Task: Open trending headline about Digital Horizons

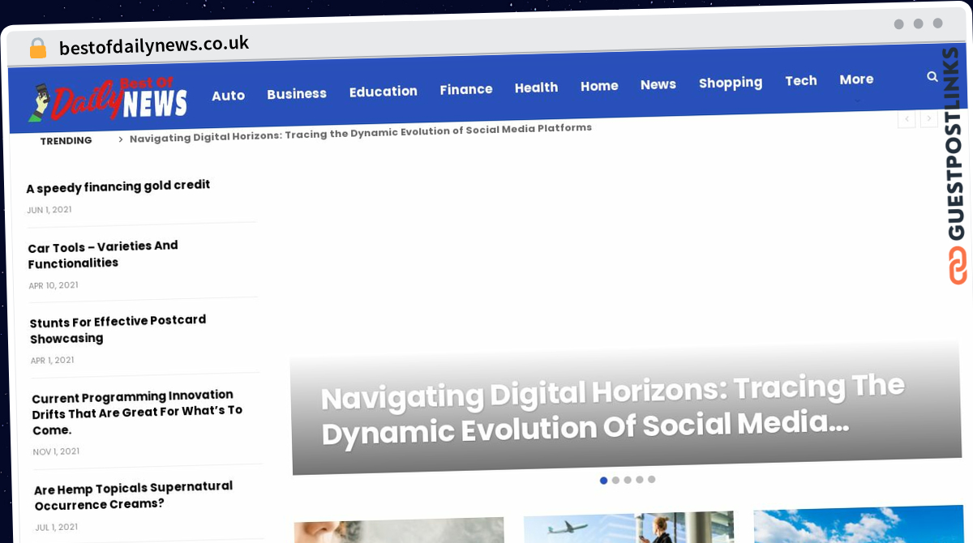Action: pyautogui.click(x=361, y=133)
